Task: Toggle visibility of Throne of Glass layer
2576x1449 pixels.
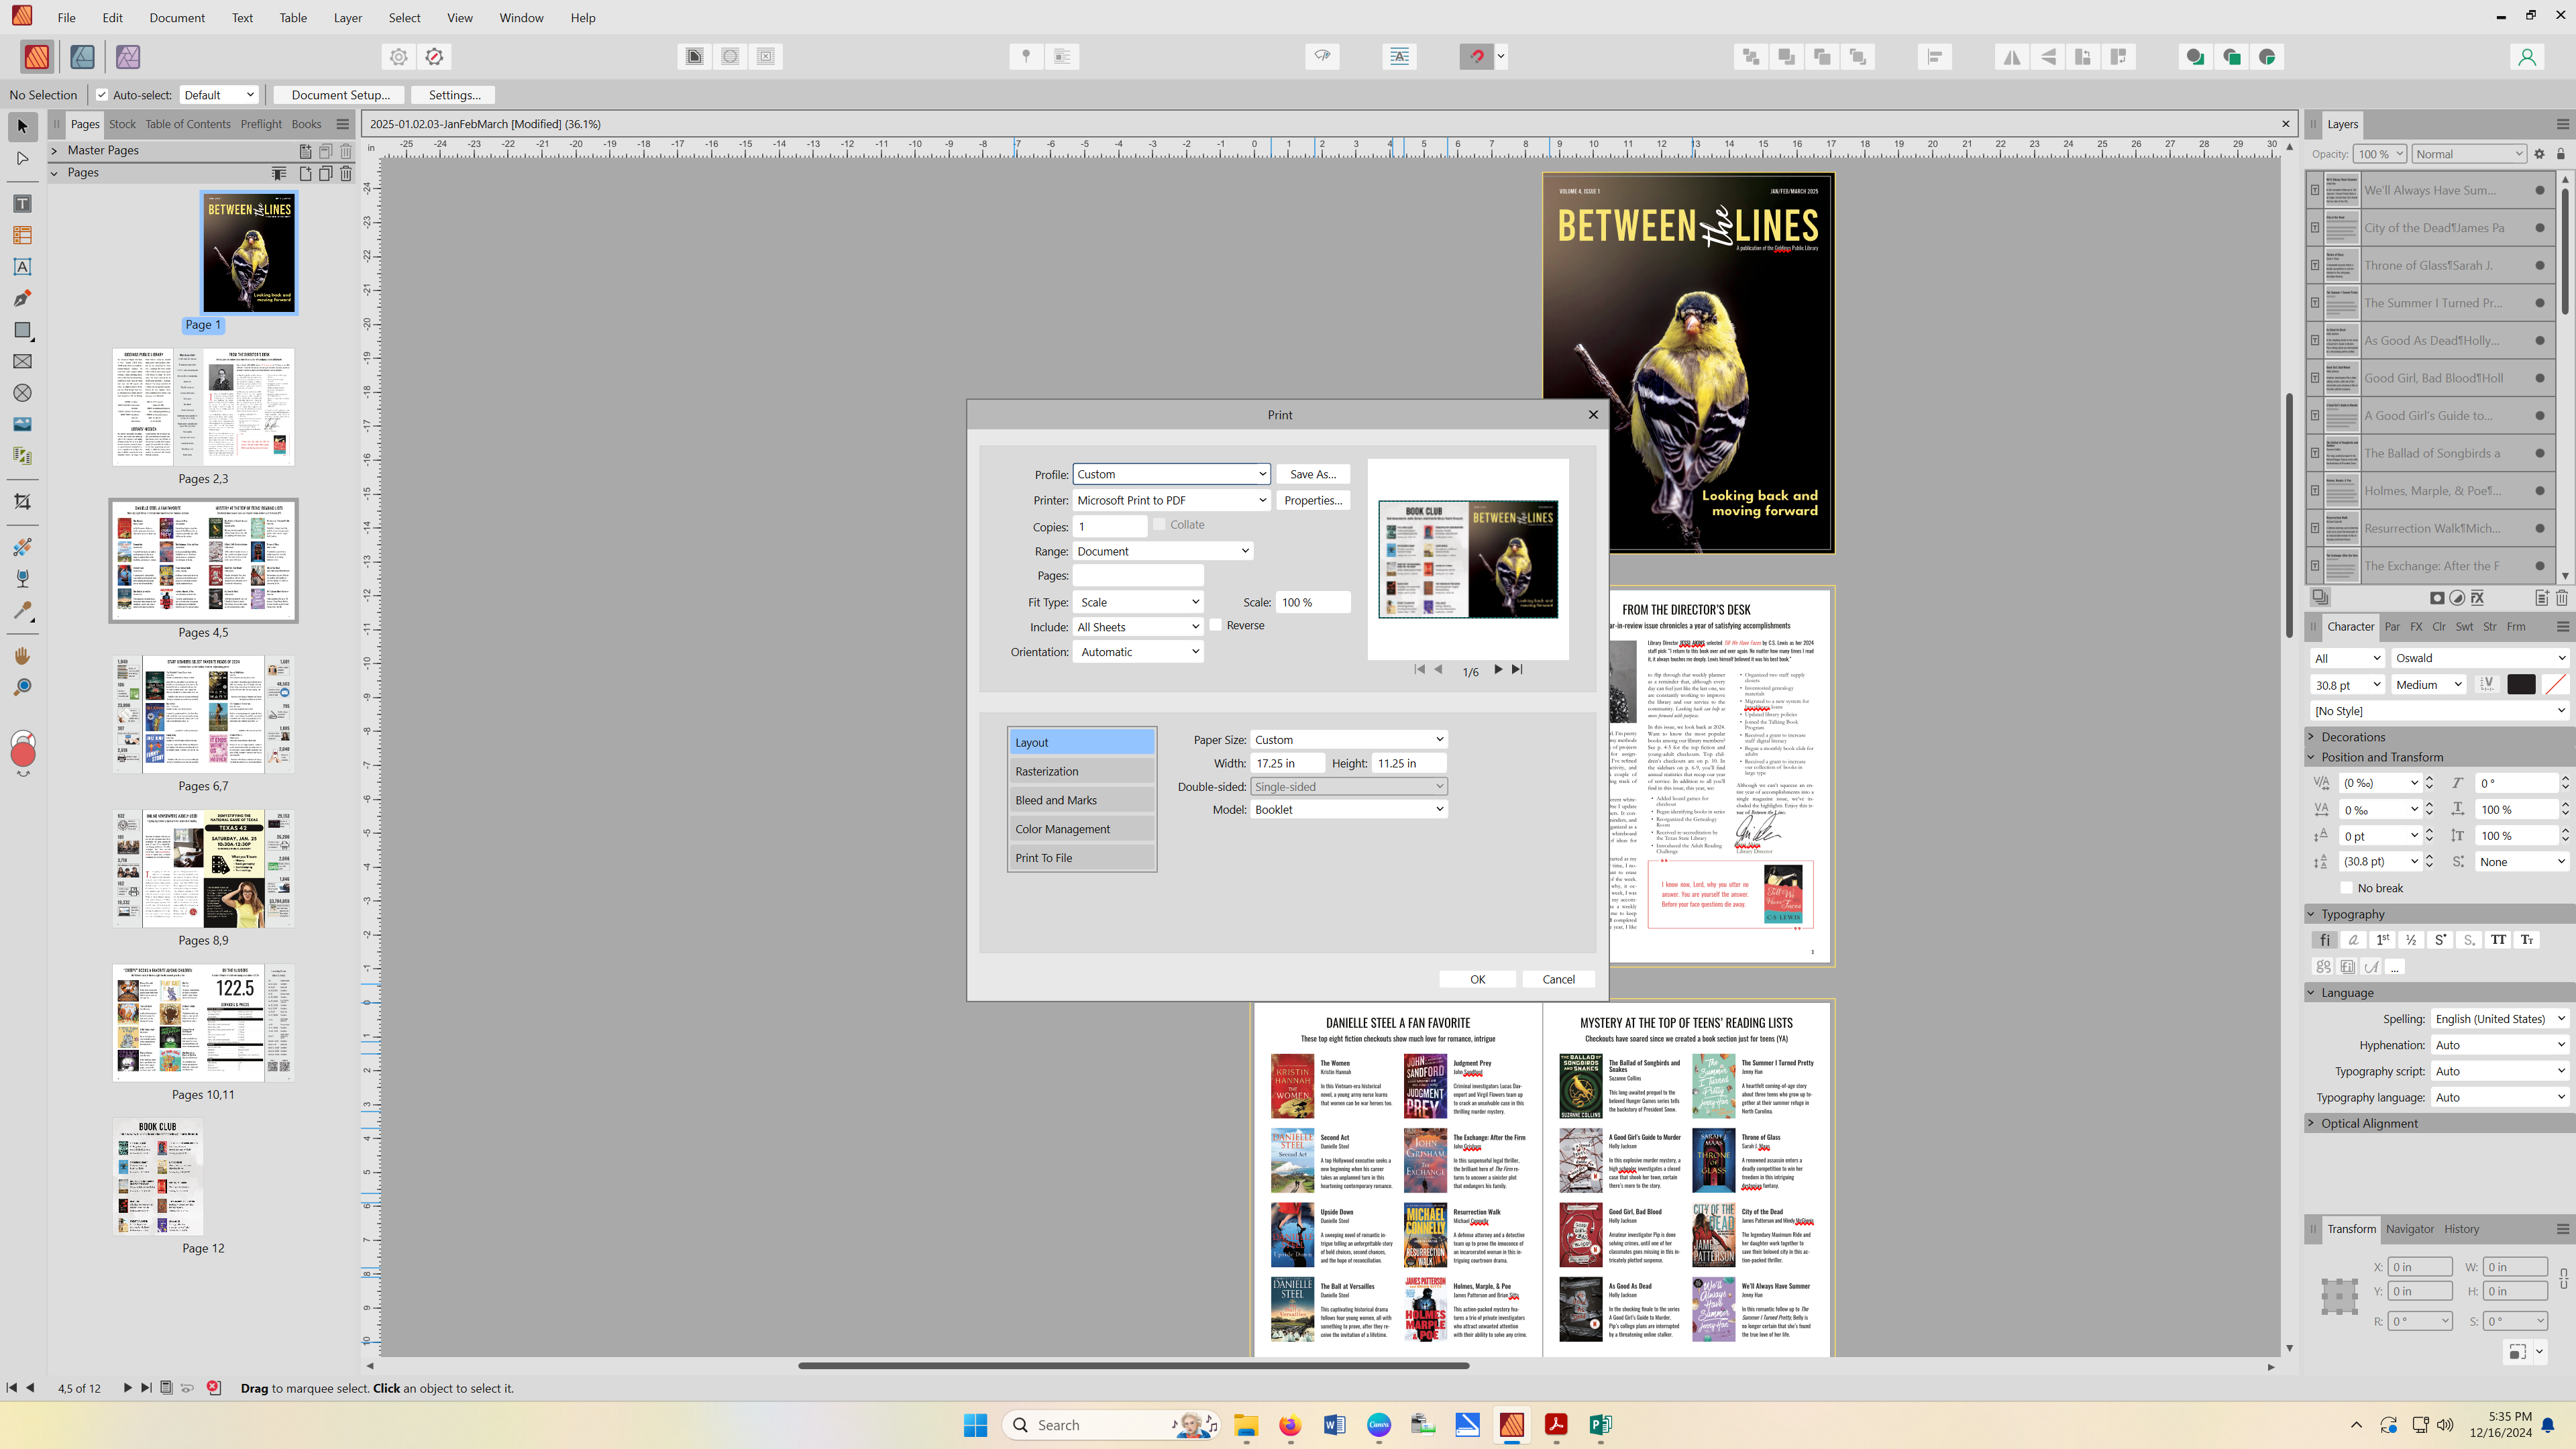Action: (x=2540, y=265)
